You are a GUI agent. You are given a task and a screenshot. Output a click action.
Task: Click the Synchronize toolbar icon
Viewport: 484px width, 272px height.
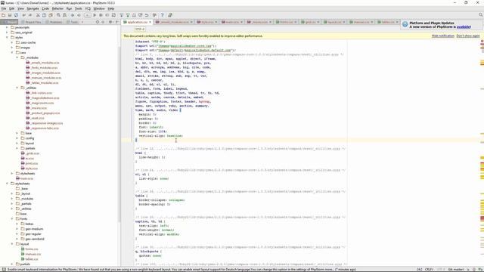pyautogui.click(x=16, y=15)
